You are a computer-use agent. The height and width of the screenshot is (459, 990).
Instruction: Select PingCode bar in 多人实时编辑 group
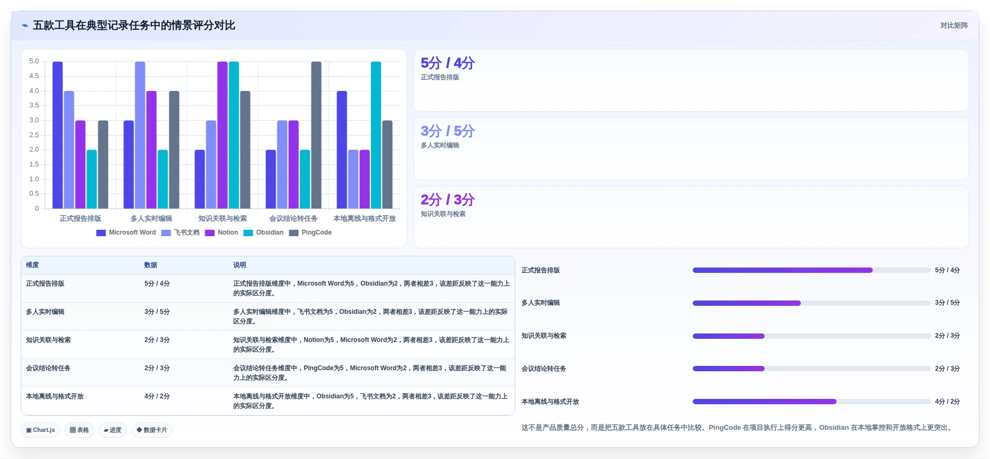pyautogui.click(x=174, y=150)
